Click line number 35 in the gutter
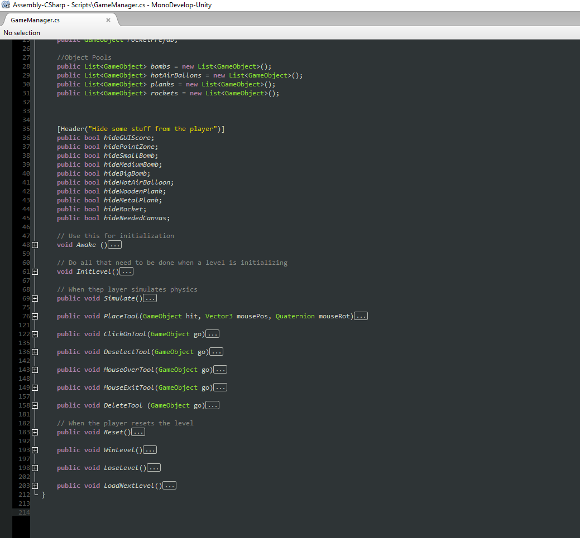The image size is (580, 538). coord(26,129)
